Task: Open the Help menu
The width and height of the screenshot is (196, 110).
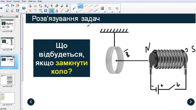Action: click(x=40, y=1)
